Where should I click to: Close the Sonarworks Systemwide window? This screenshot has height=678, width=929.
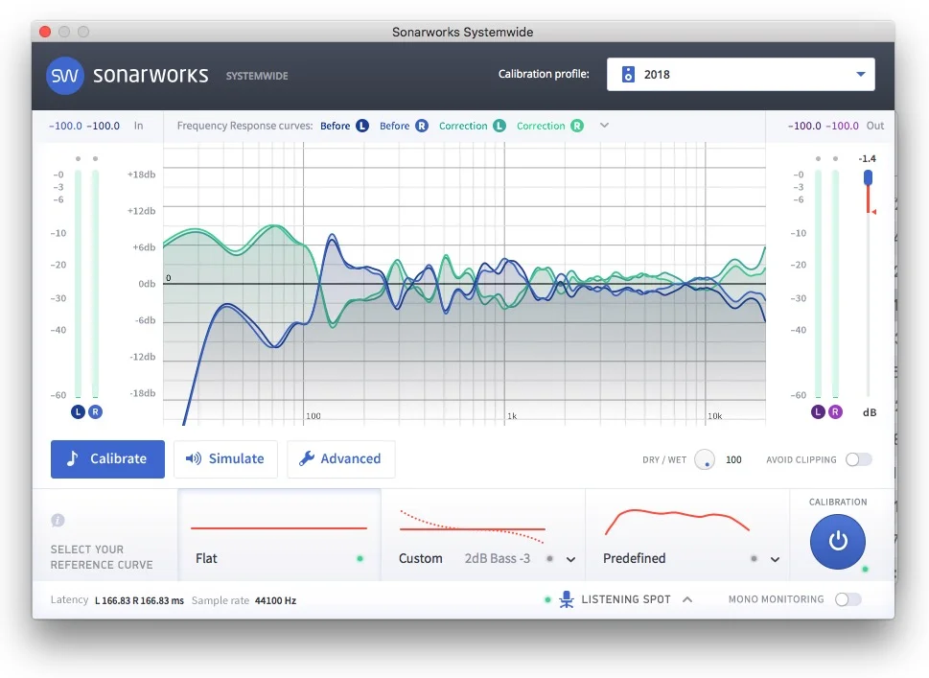45,32
